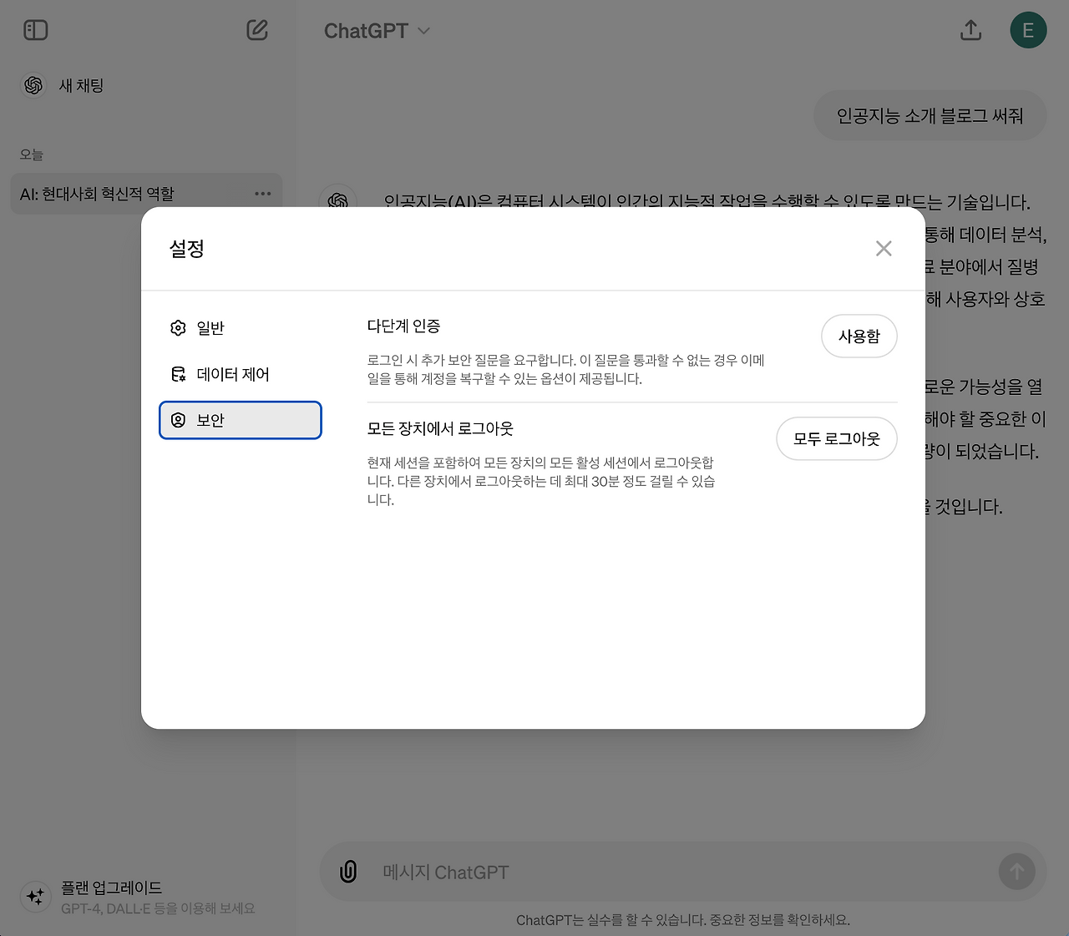Click the 새 채팅 link in sidebar
This screenshot has width=1069, height=936.
[x=81, y=85]
